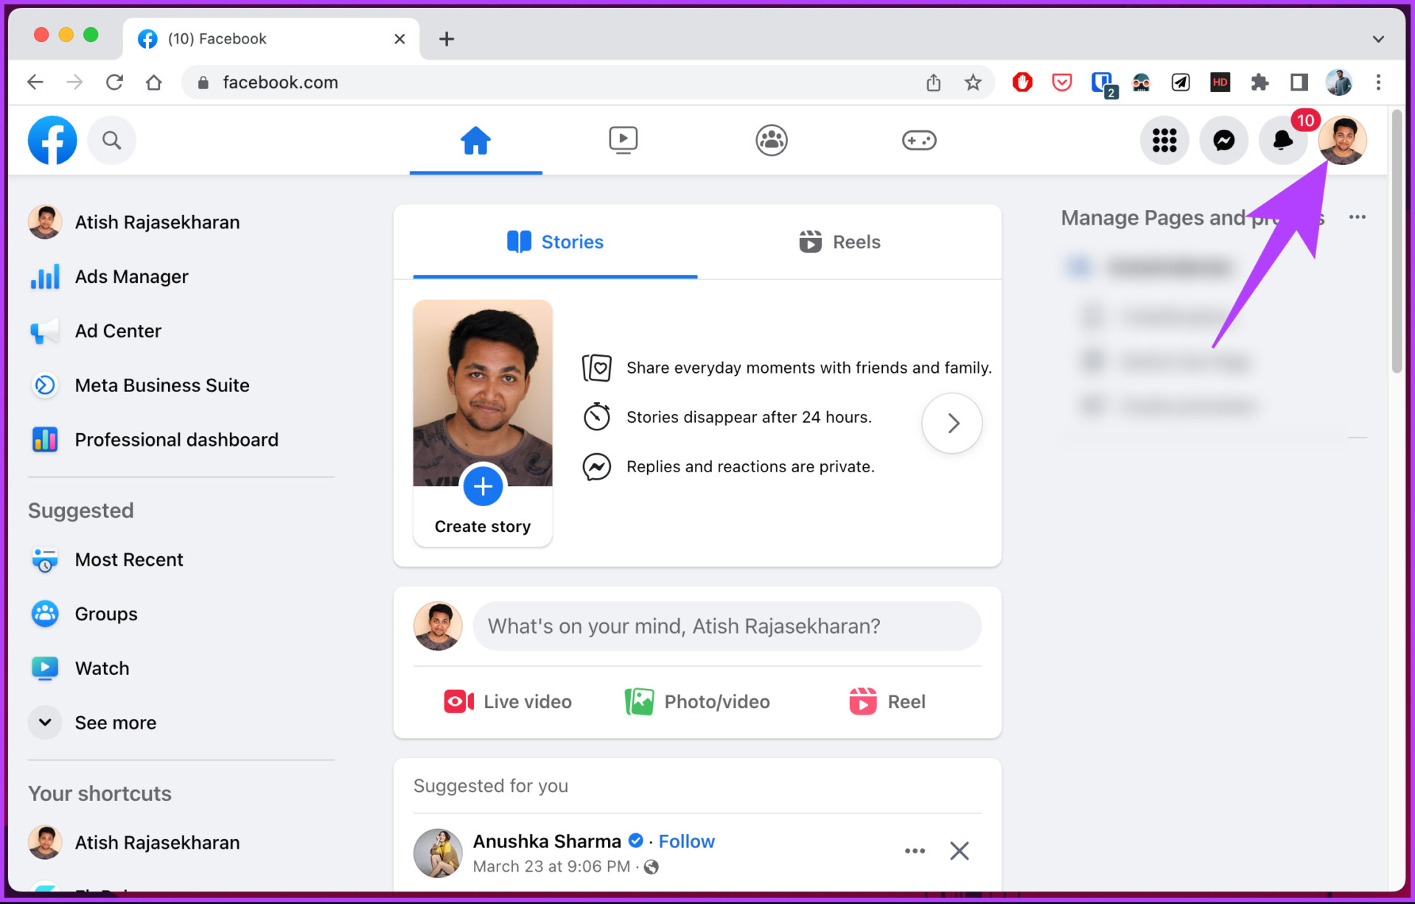1415x904 pixels.
Task: Open Messenger from the top bar
Action: [x=1224, y=140]
